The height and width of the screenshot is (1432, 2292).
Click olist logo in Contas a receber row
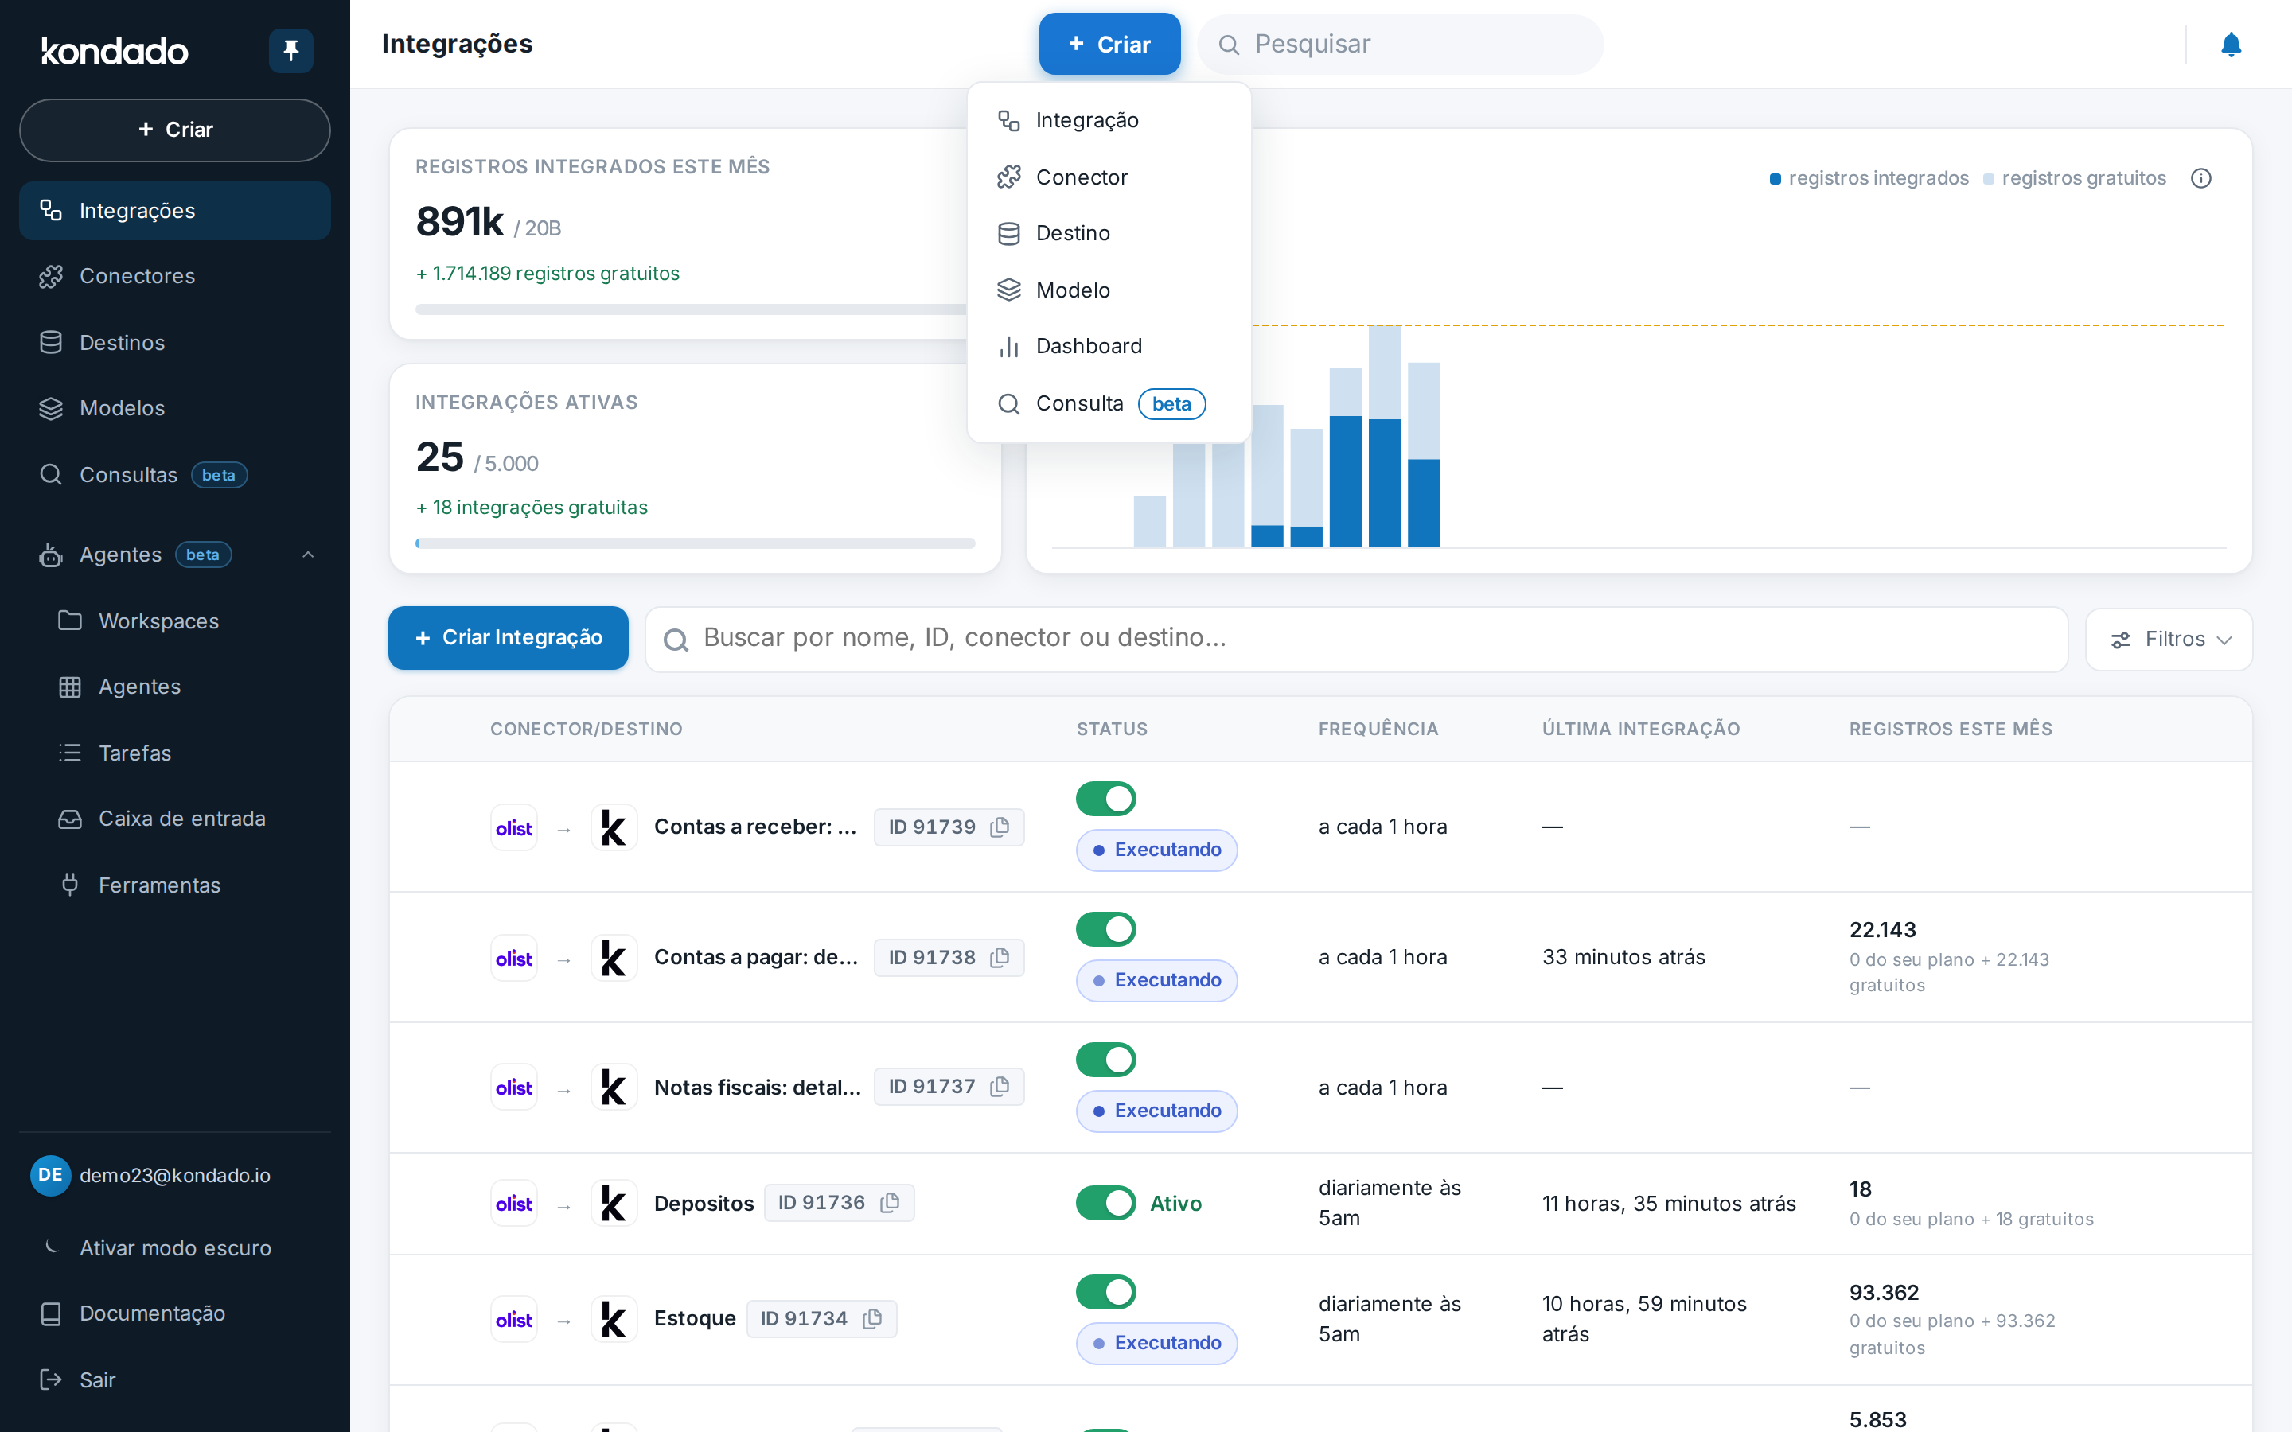(x=514, y=827)
